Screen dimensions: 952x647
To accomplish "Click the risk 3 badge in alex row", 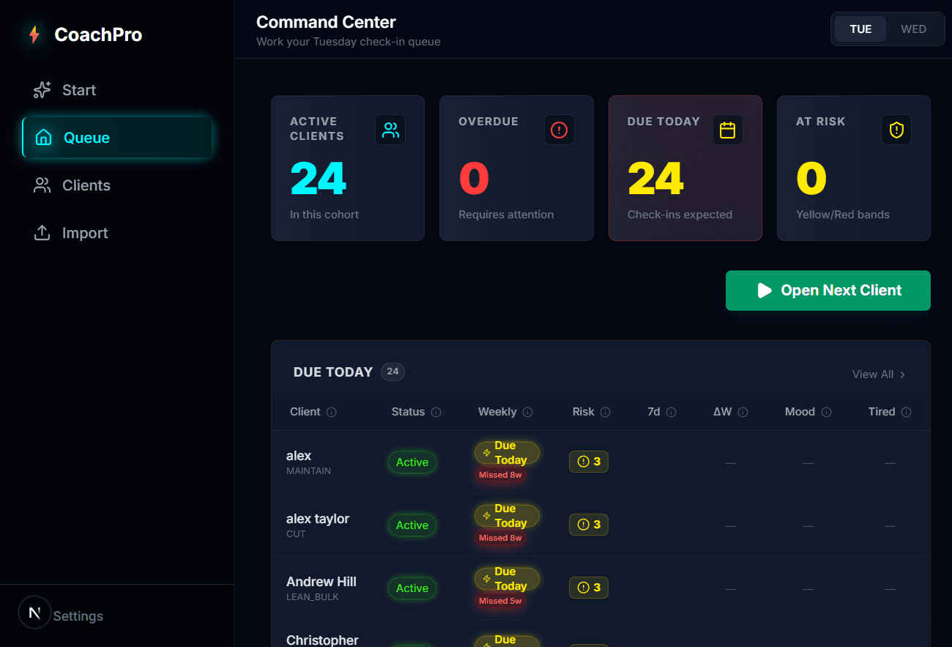I will (x=589, y=462).
